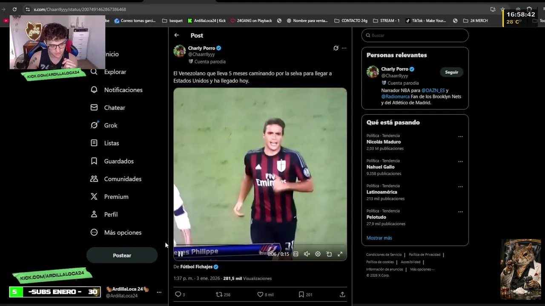The height and width of the screenshot is (306, 545).
Task: Like the post with 8 mil likes
Action: tap(265, 294)
